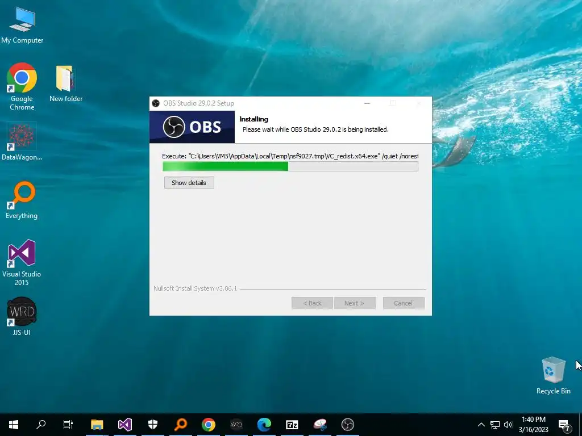Viewport: 582px width, 436px height.
Task: Click the green installation progress bar
Action: 290,166
